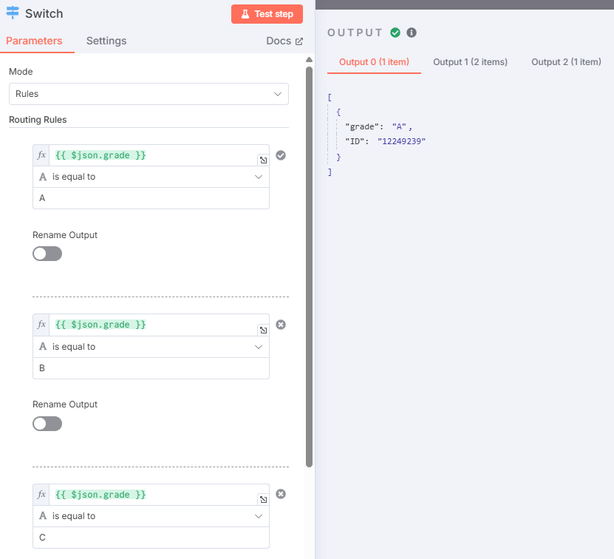Image resolution: width=614 pixels, height=559 pixels.
Task: Select the Output 1 (2 items) tab
Action: coord(470,62)
